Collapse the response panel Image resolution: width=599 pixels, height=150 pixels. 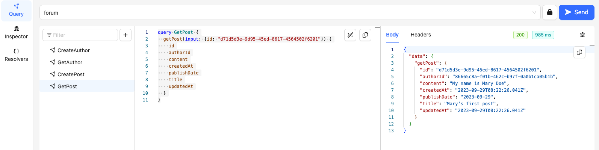[x=592, y=45]
